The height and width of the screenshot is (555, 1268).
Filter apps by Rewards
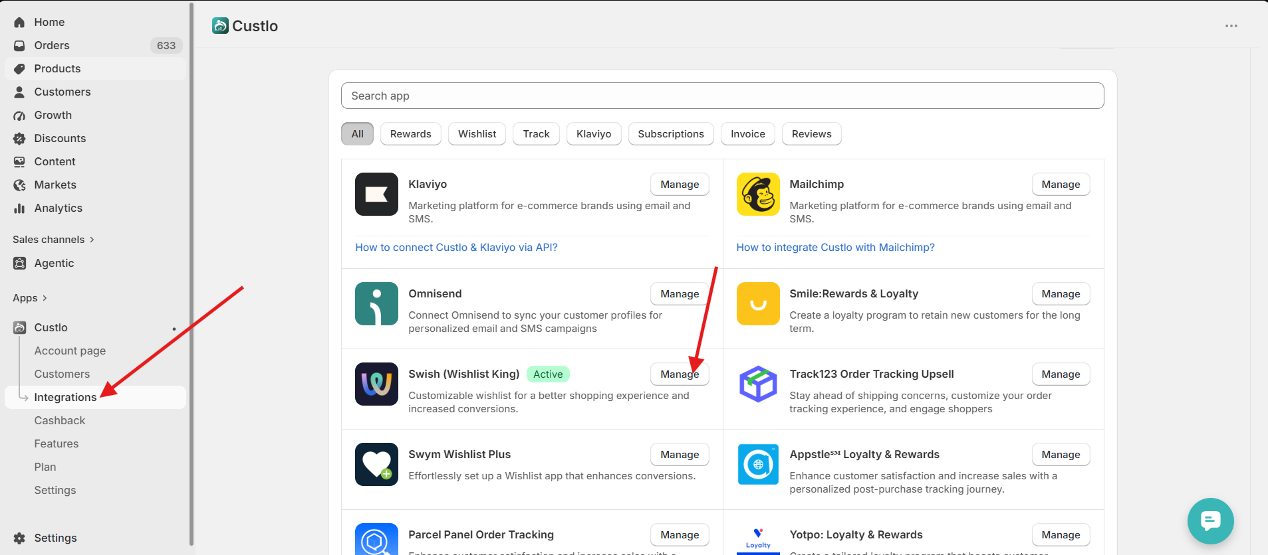coord(410,134)
